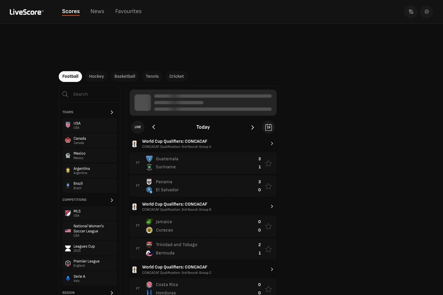Screen dimensions: 443x295
Task: Expand the Teams section arrow
Action: 112,112
